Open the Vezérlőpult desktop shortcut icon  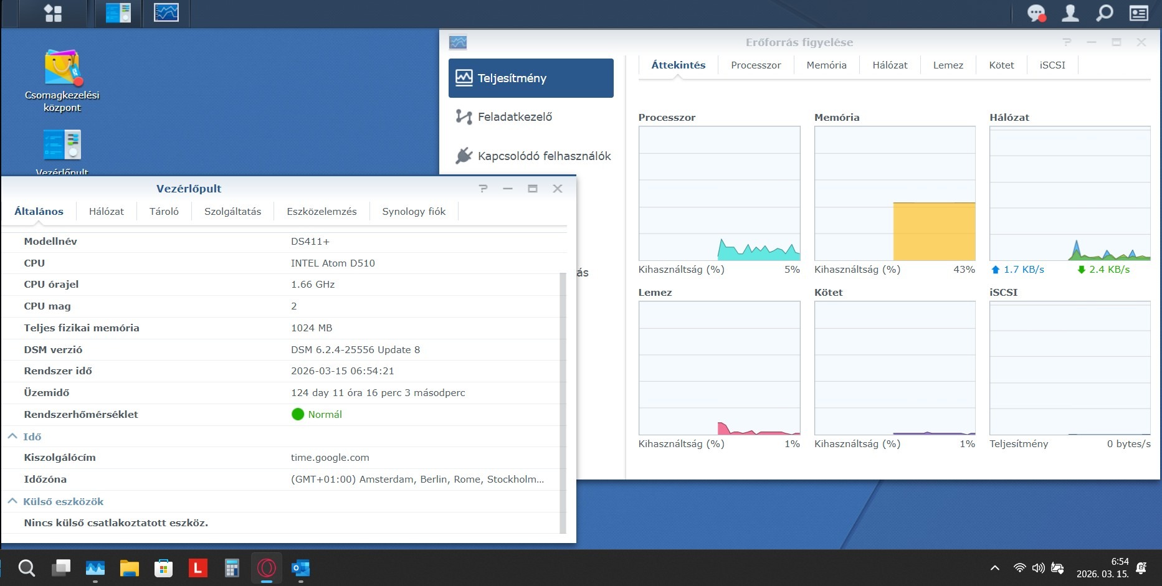click(x=62, y=144)
